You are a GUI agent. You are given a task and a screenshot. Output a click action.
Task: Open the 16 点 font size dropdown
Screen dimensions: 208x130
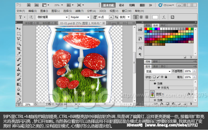coord(111,17)
